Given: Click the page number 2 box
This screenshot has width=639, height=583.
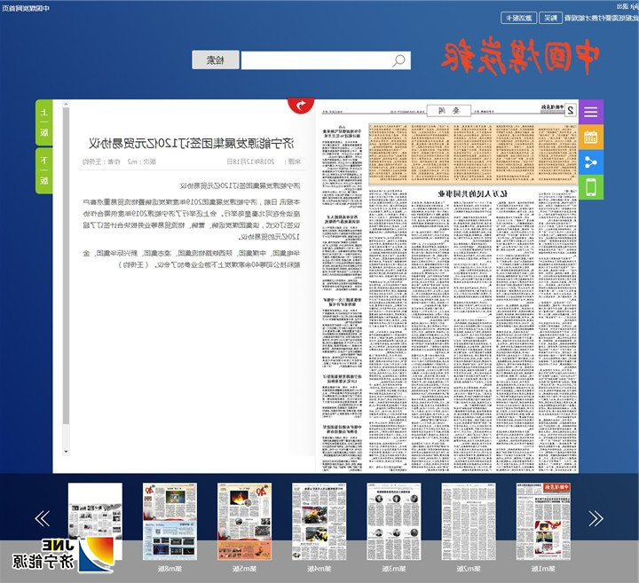Looking at the screenshot, I should [571, 110].
